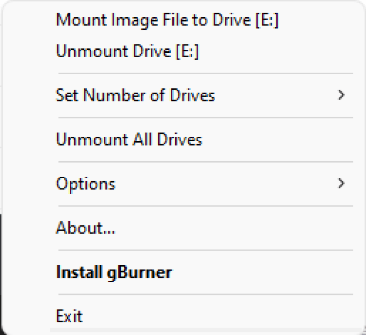The image size is (366, 335).
Task: Install gBurner via the menu item
Action: [114, 272]
